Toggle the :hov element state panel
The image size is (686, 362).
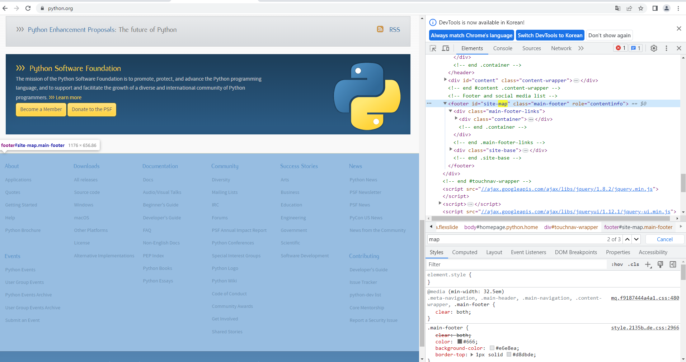617,265
